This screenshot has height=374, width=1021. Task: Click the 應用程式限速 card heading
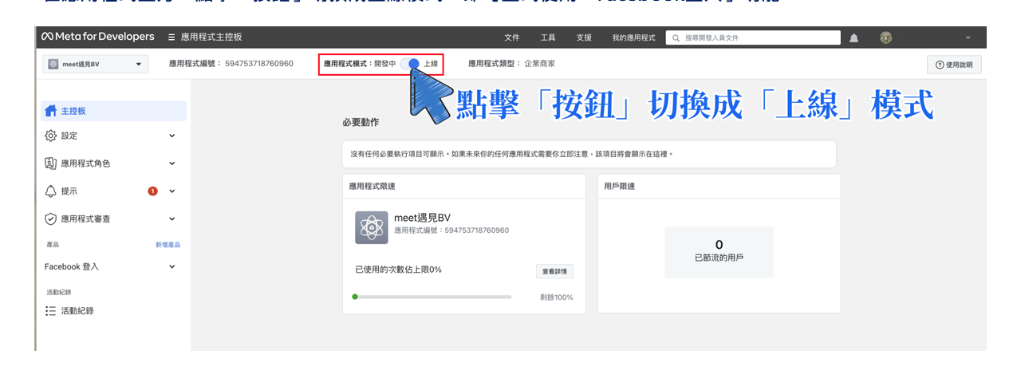[x=372, y=186]
